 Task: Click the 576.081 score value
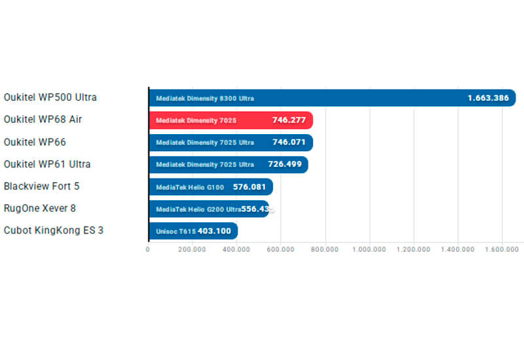point(250,186)
